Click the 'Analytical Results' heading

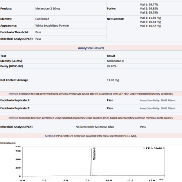(91, 48)
